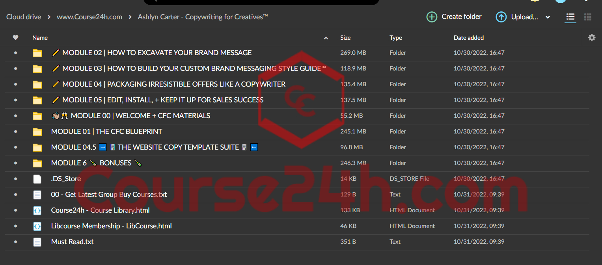Click the 269.0 MB size cell
The width and height of the screenshot is (602, 265).
tap(353, 53)
